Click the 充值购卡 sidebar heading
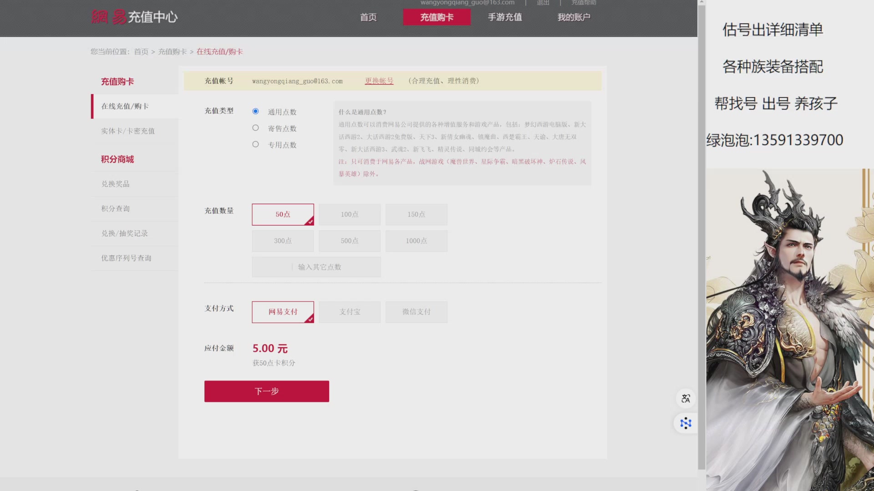874x491 pixels. point(117,82)
